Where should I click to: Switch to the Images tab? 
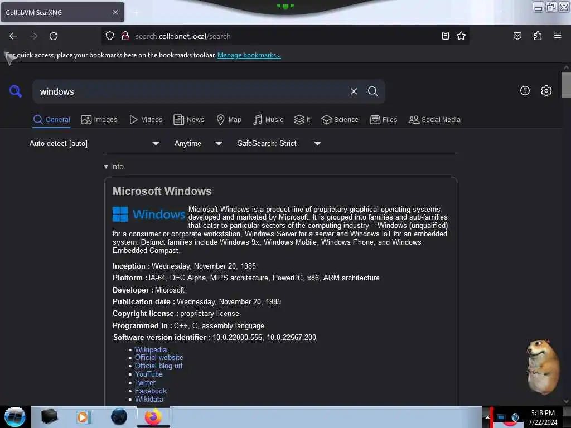pyautogui.click(x=99, y=120)
